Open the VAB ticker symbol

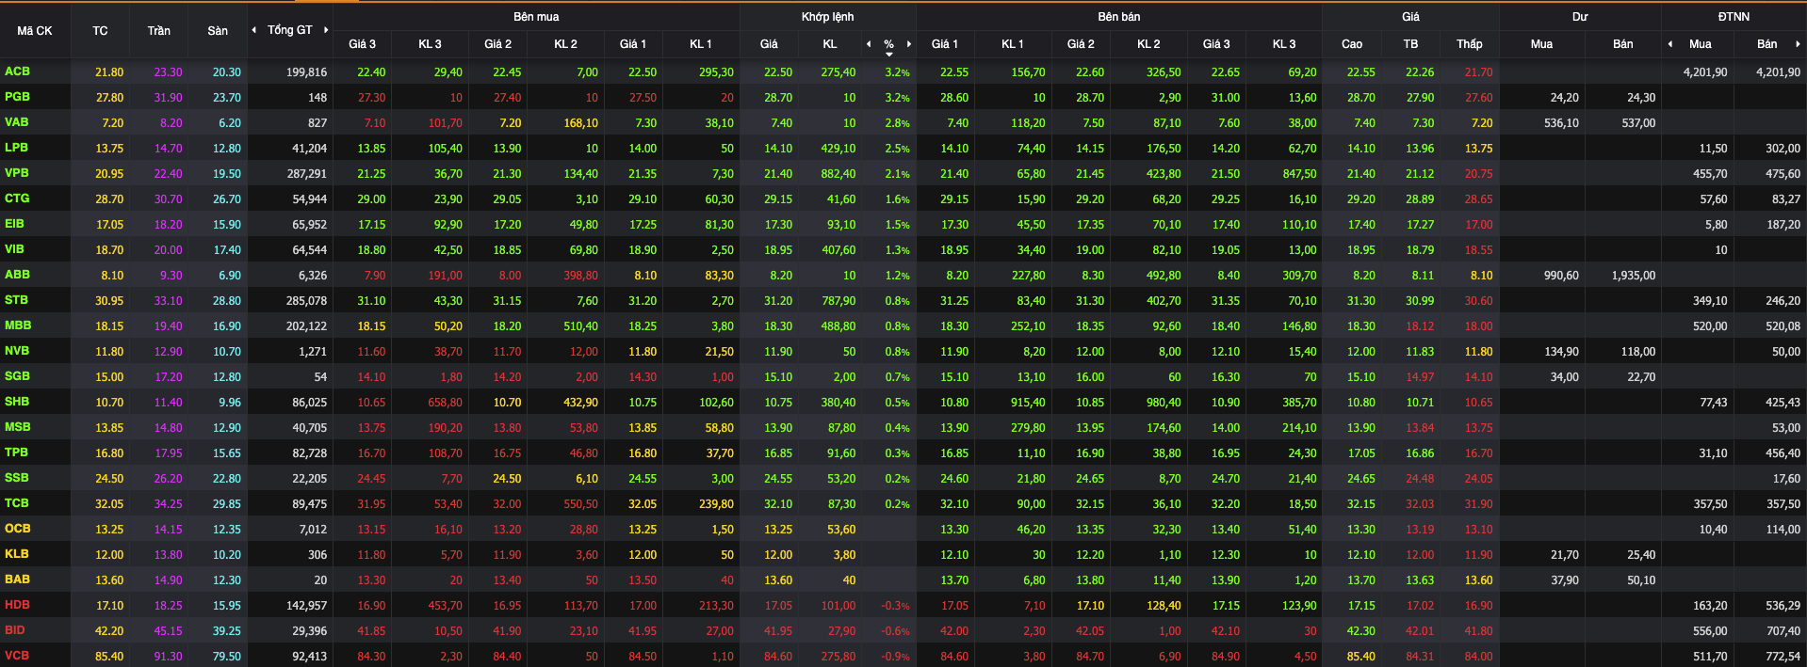(x=17, y=122)
